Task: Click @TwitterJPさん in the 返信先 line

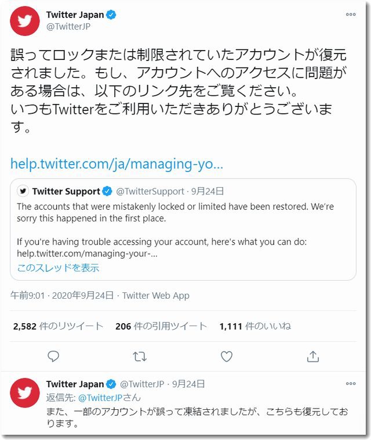Action: click(x=109, y=398)
